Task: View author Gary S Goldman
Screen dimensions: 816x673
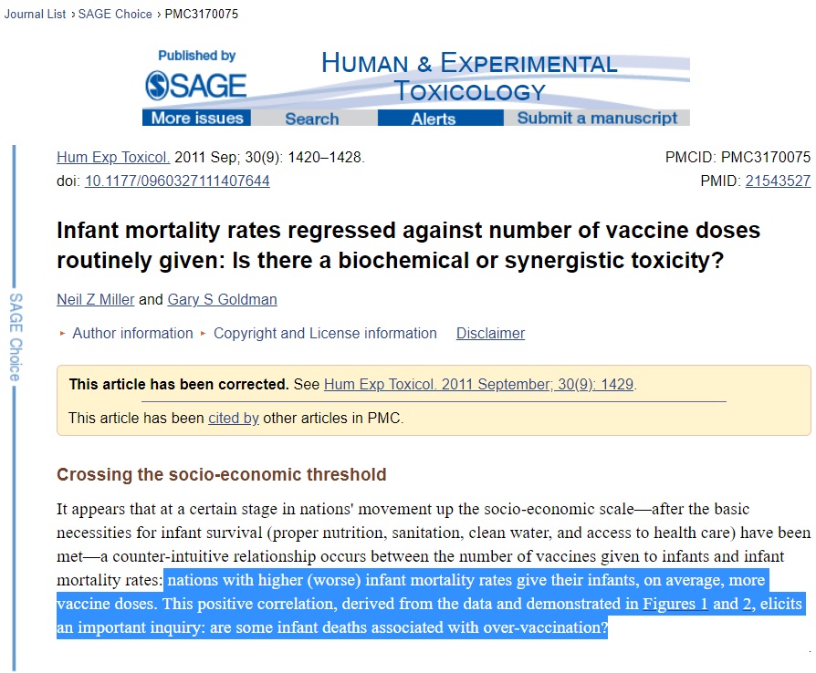Action: 222,299
